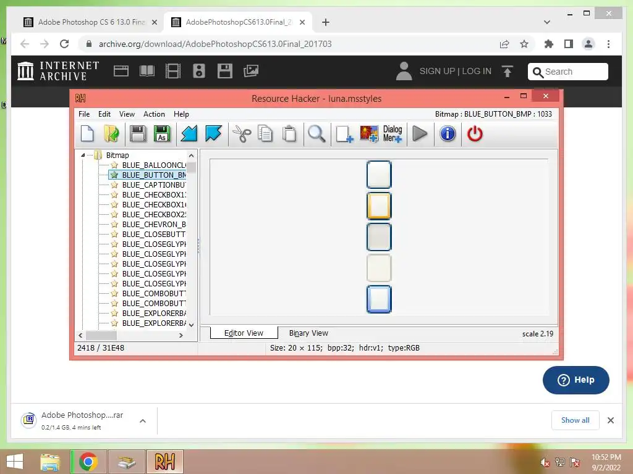Open File Explorer from the taskbar
Screen dimensions: 633x474
click(50, 462)
